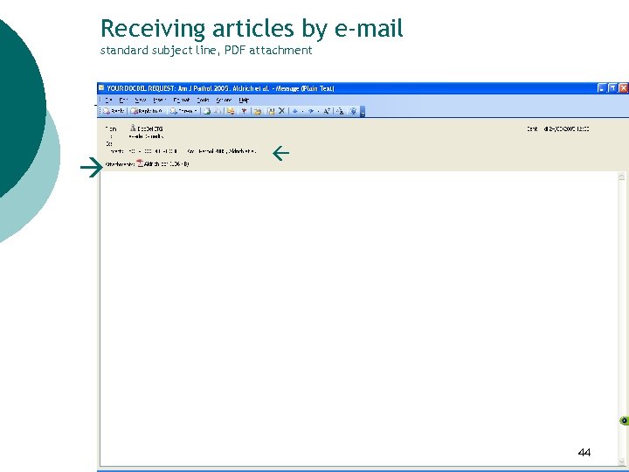The image size is (629, 472).
Task: Restore down the message window
Action: (612, 88)
